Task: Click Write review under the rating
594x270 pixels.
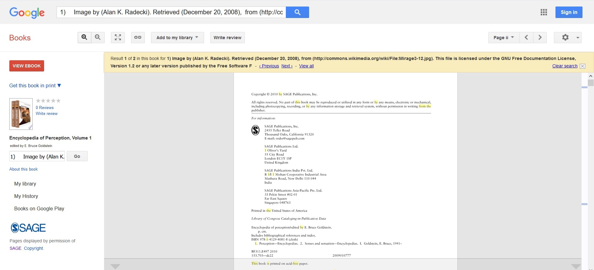Action: [x=47, y=113]
